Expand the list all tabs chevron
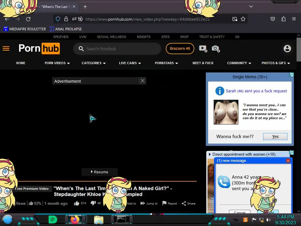 point(251,6)
